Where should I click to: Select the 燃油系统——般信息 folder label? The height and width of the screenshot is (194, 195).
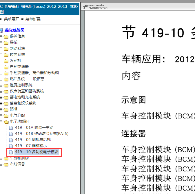pos(27,79)
